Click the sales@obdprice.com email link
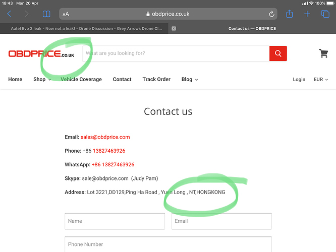This screenshot has height=252, width=336. (x=105, y=137)
